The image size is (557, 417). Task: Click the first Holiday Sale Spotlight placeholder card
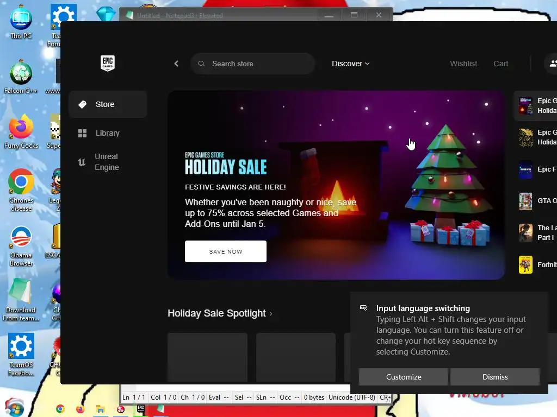point(207,357)
